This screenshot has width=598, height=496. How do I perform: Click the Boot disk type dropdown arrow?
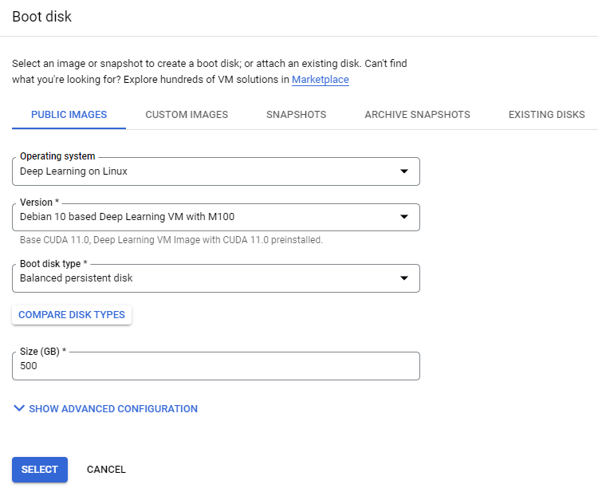click(x=403, y=278)
